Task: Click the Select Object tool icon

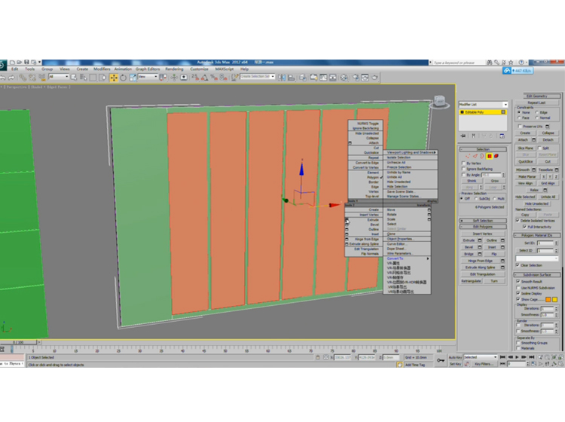Action: coord(74,78)
